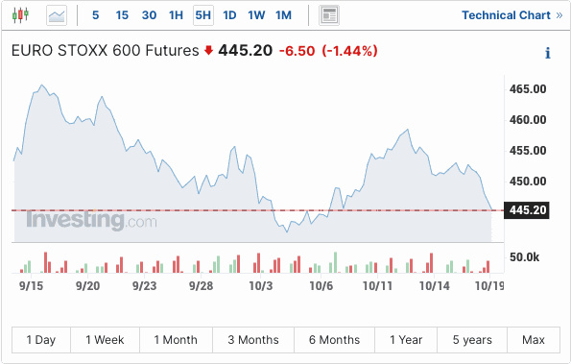Select the 1W interval
This screenshot has height=364, width=571.
point(256,15)
